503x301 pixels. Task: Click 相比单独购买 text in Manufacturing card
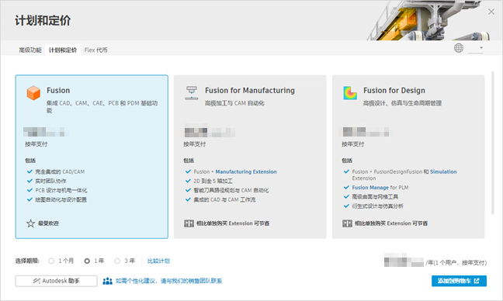233,223
